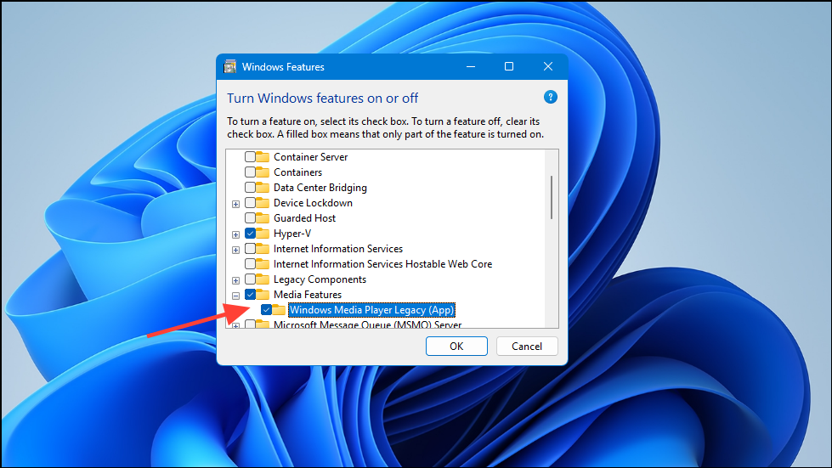Select the Hyper-V label
The image size is (832, 468).
[x=291, y=234]
